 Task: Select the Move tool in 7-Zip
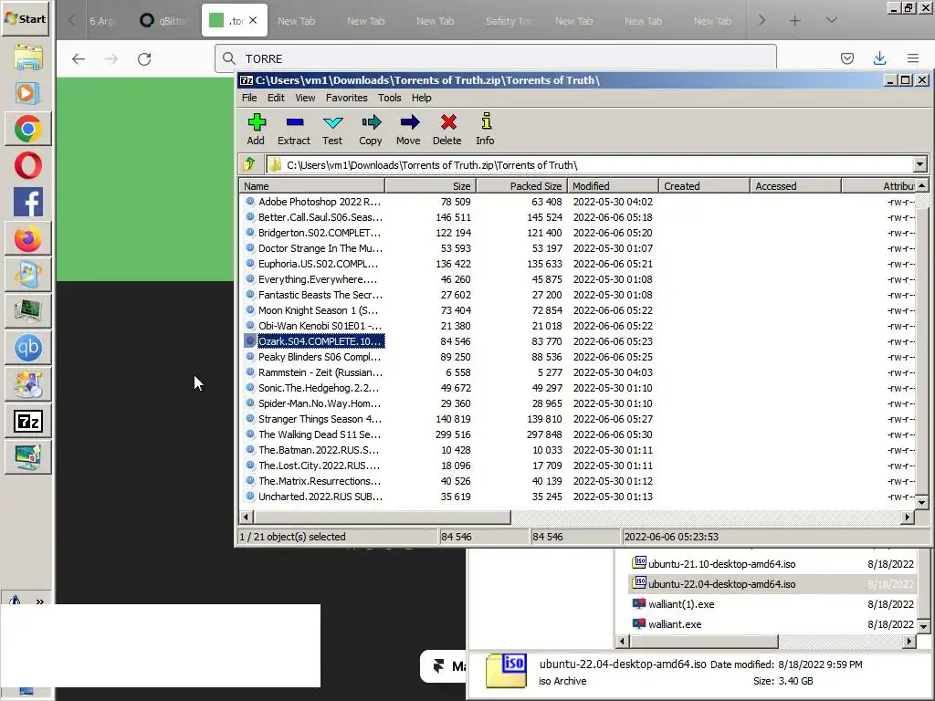pos(408,130)
